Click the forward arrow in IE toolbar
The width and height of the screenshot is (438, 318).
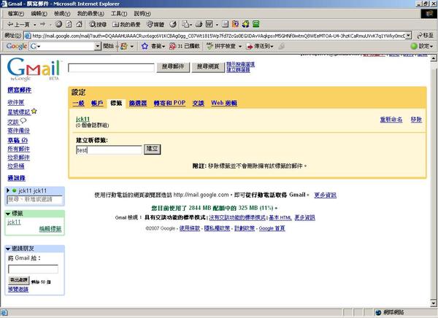coord(43,24)
